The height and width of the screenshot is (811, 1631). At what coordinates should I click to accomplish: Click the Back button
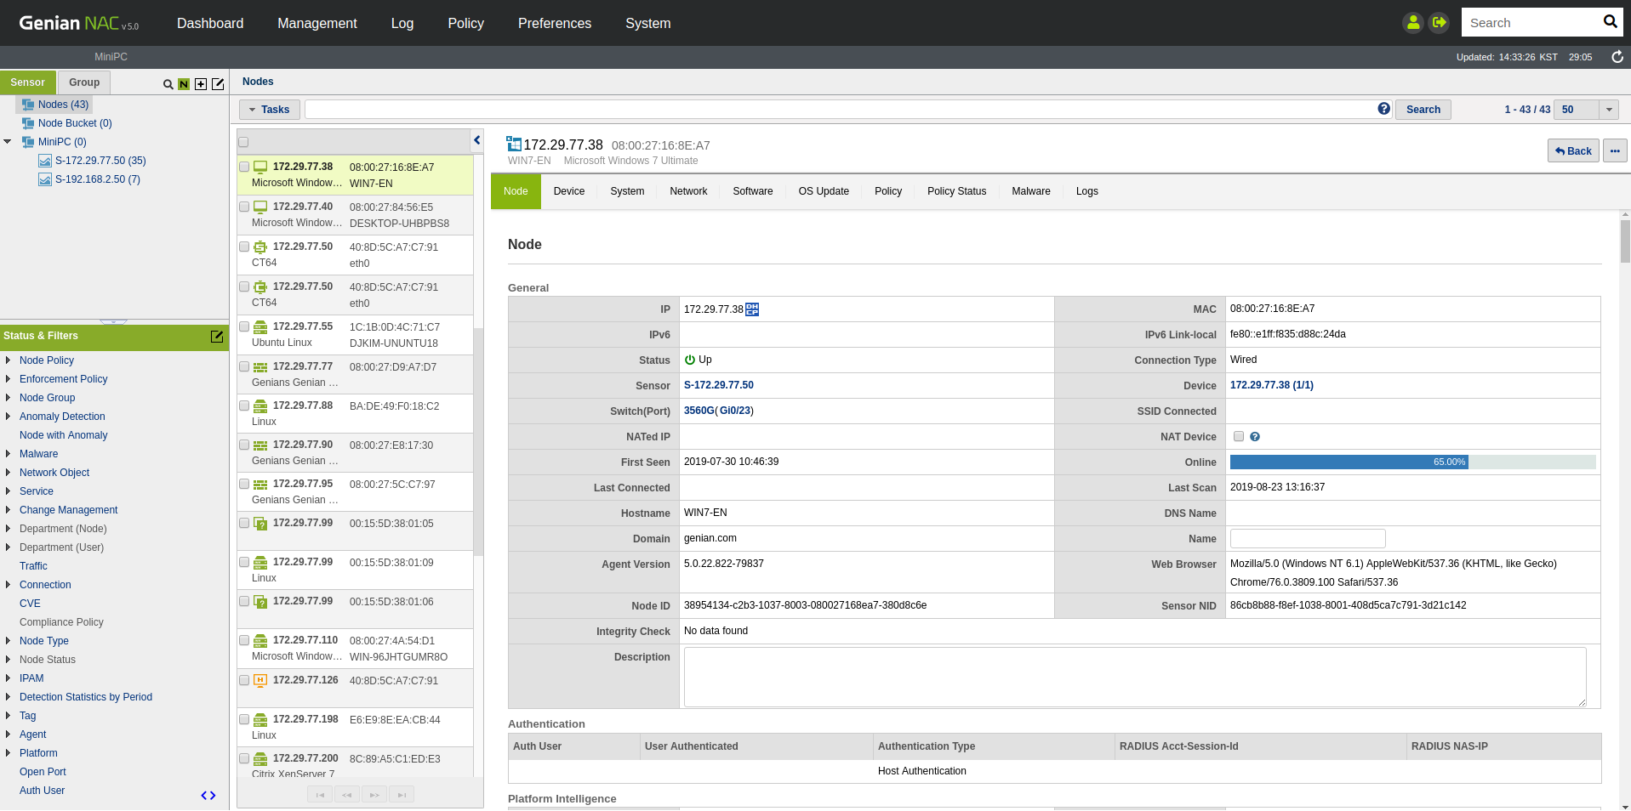click(x=1572, y=151)
